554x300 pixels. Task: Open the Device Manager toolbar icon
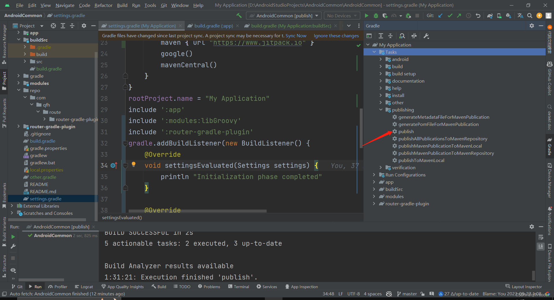(x=499, y=16)
